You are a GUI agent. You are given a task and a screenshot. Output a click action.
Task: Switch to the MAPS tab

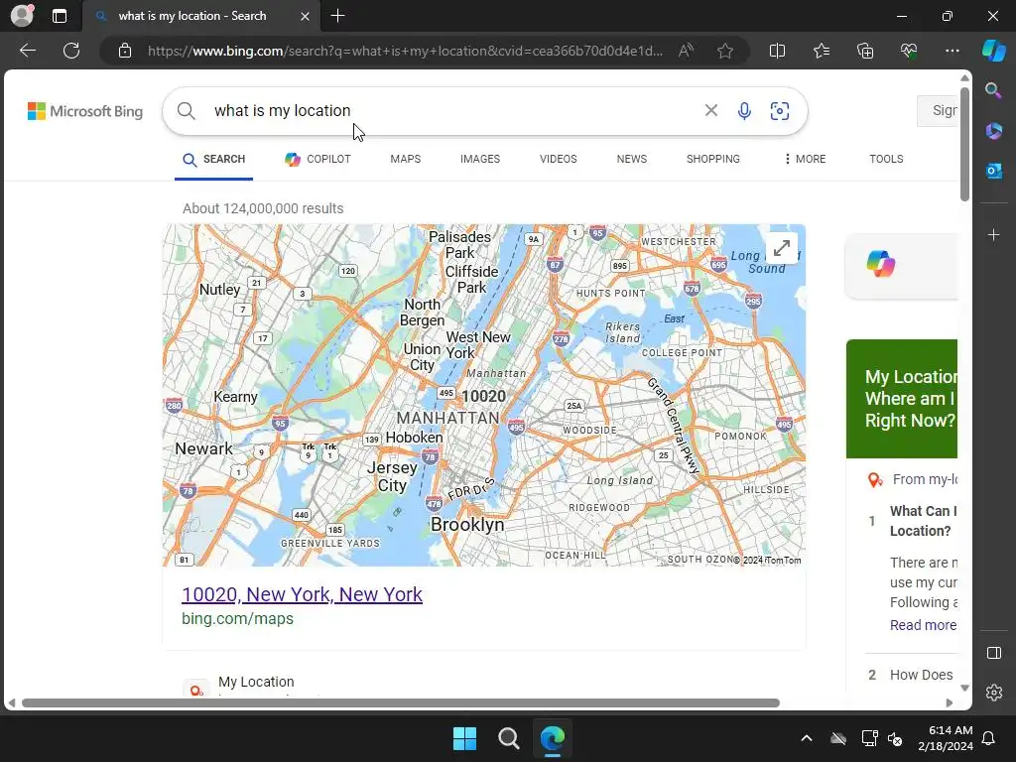tap(406, 159)
